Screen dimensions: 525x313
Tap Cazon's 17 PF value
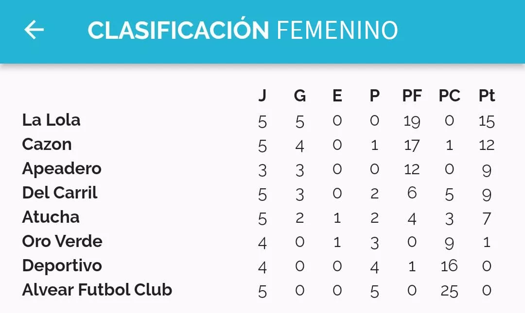pos(412,145)
